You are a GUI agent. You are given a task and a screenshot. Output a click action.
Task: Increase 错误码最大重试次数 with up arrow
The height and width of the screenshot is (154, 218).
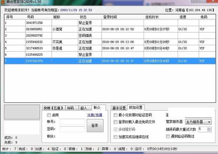tap(209, 128)
